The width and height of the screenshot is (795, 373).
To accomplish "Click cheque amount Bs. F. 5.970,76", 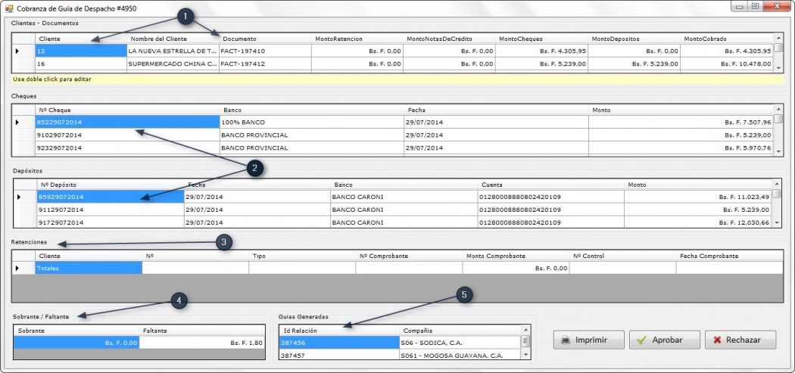I will (681, 148).
